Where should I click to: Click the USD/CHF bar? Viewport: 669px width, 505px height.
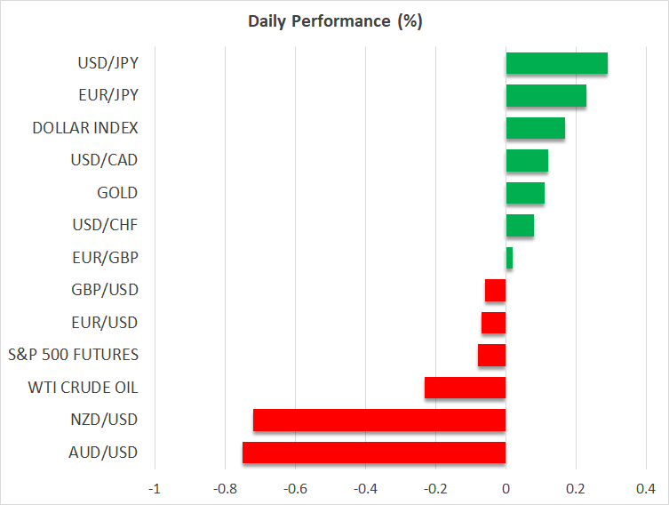520,225
